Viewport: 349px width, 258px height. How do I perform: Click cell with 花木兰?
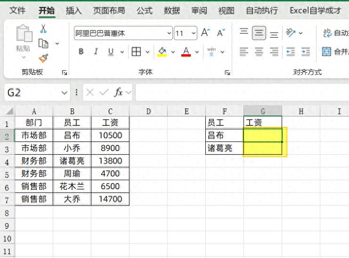click(72, 186)
